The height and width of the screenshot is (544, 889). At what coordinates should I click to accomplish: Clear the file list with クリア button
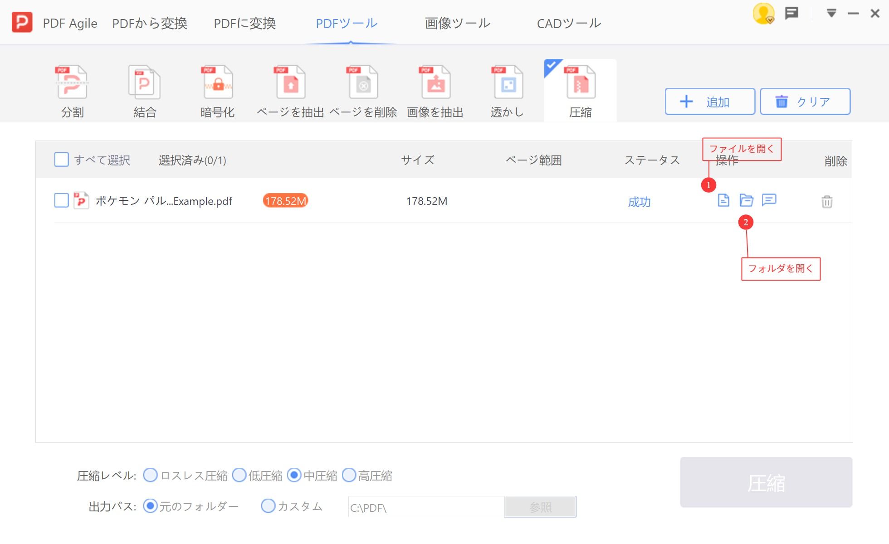point(805,102)
